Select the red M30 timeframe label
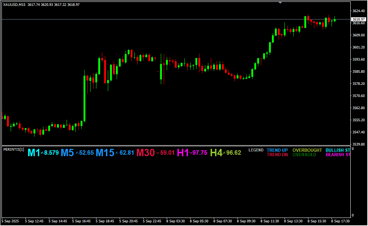This screenshot has width=368, height=226. [x=145, y=153]
